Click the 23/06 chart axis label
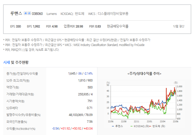192x135 pixels. [175, 121]
